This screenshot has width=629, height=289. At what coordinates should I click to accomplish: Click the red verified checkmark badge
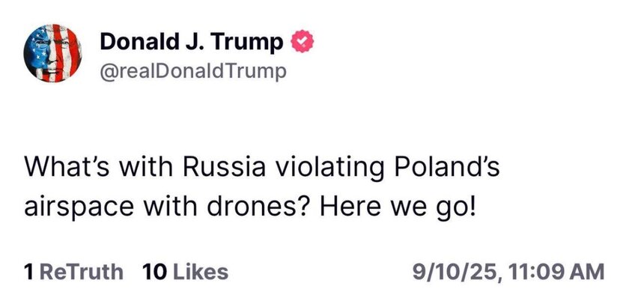302,41
